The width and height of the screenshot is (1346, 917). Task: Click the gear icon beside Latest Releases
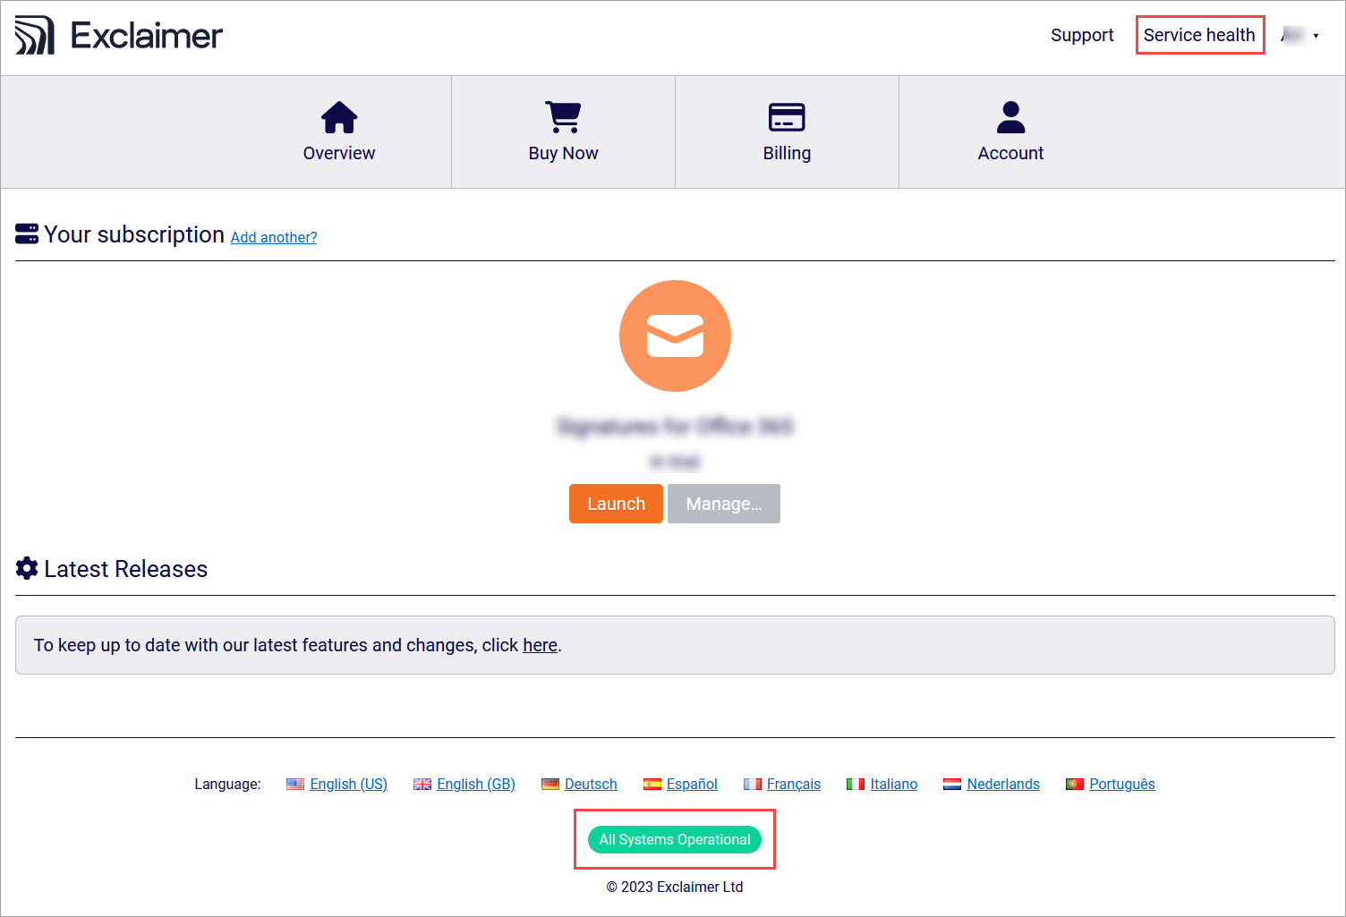click(x=26, y=568)
